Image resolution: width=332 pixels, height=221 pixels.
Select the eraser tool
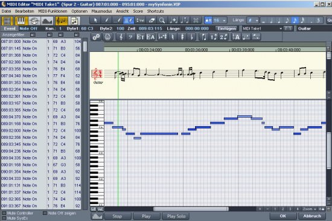(152, 21)
